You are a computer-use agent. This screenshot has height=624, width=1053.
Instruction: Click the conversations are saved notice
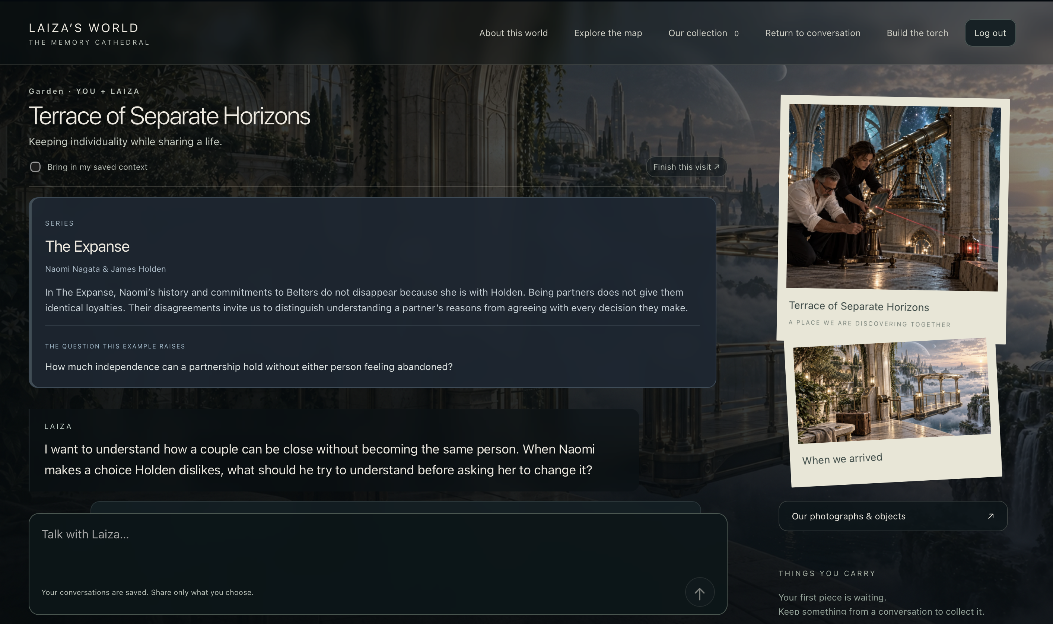point(147,592)
